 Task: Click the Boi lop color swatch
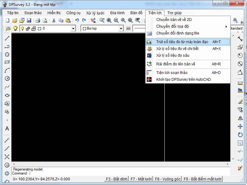pos(84,29)
